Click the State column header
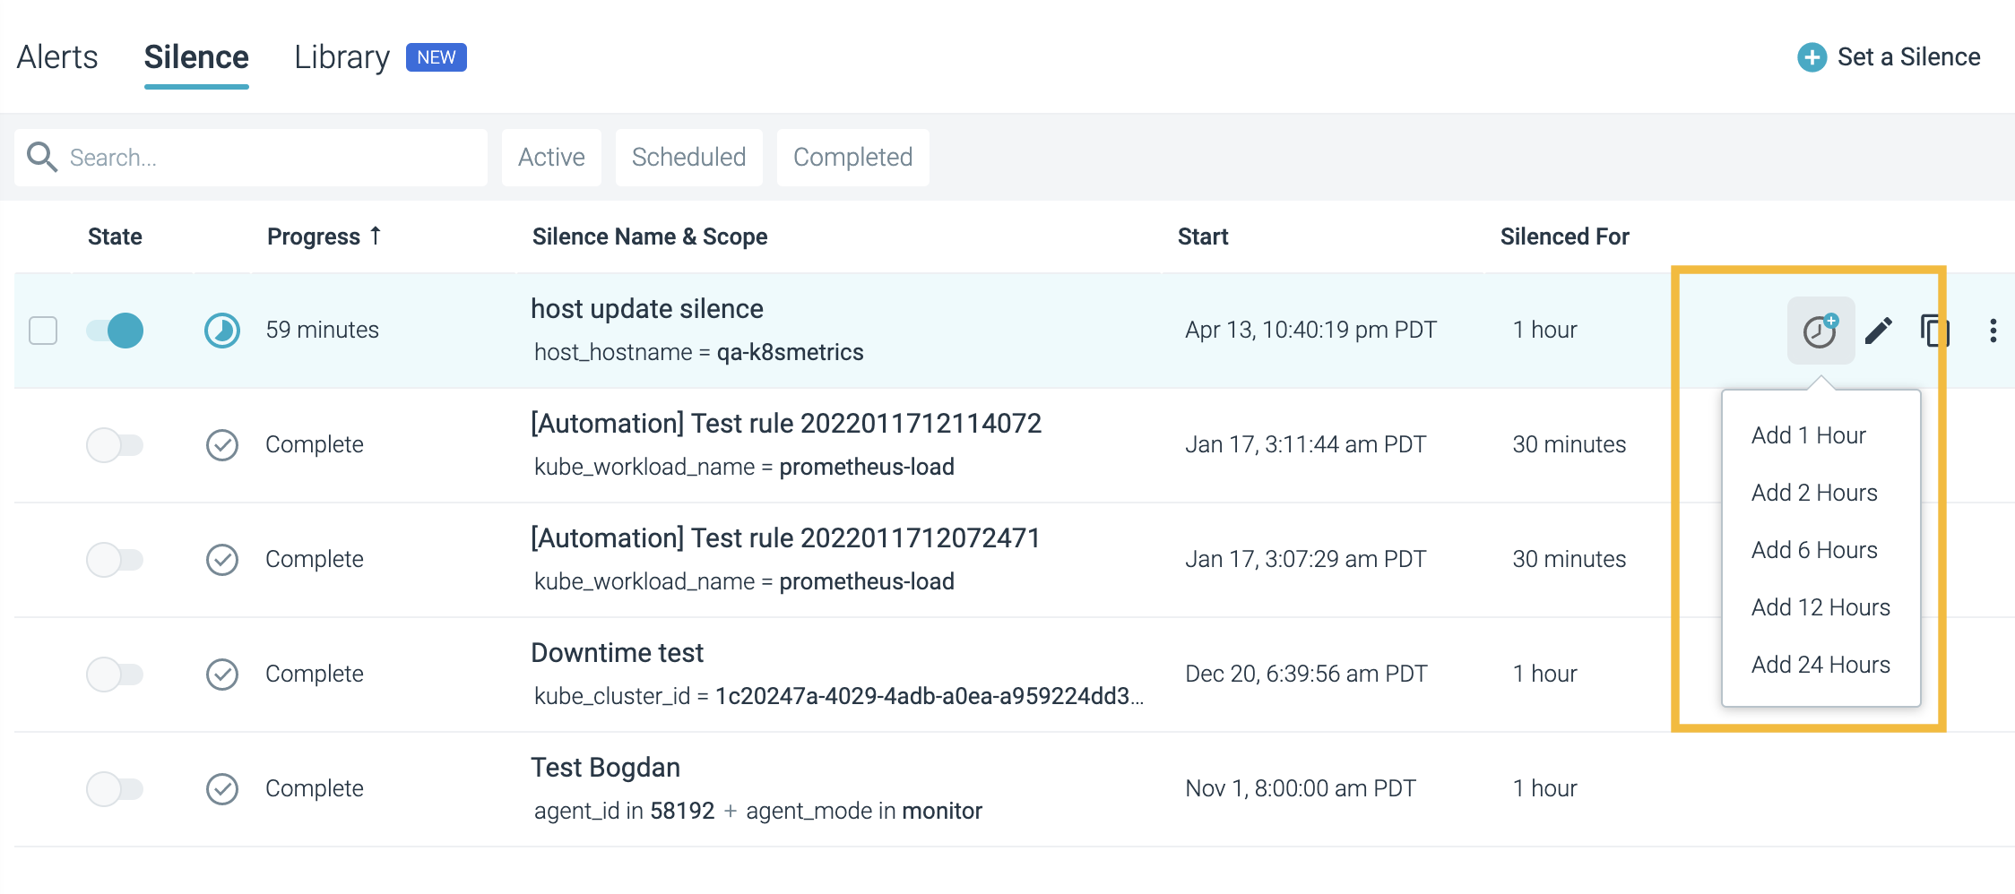Viewport: 2015px width, 894px height. 115,236
